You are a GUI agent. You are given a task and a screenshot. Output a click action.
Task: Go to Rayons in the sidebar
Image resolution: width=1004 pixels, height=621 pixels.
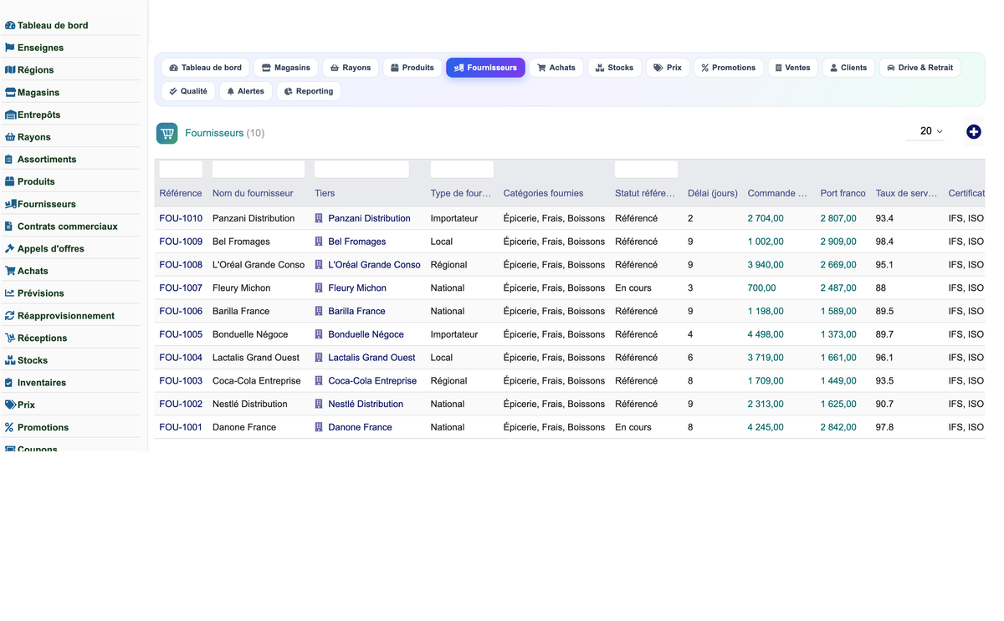click(34, 137)
